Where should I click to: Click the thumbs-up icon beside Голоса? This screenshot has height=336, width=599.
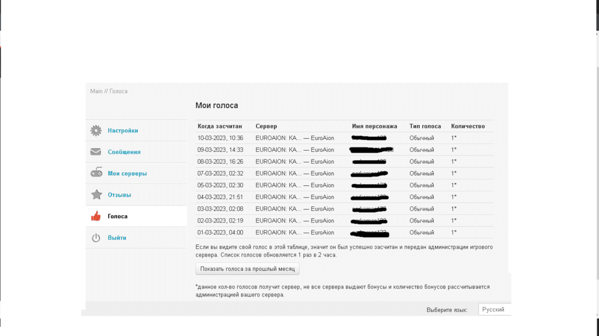coord(96,216)
